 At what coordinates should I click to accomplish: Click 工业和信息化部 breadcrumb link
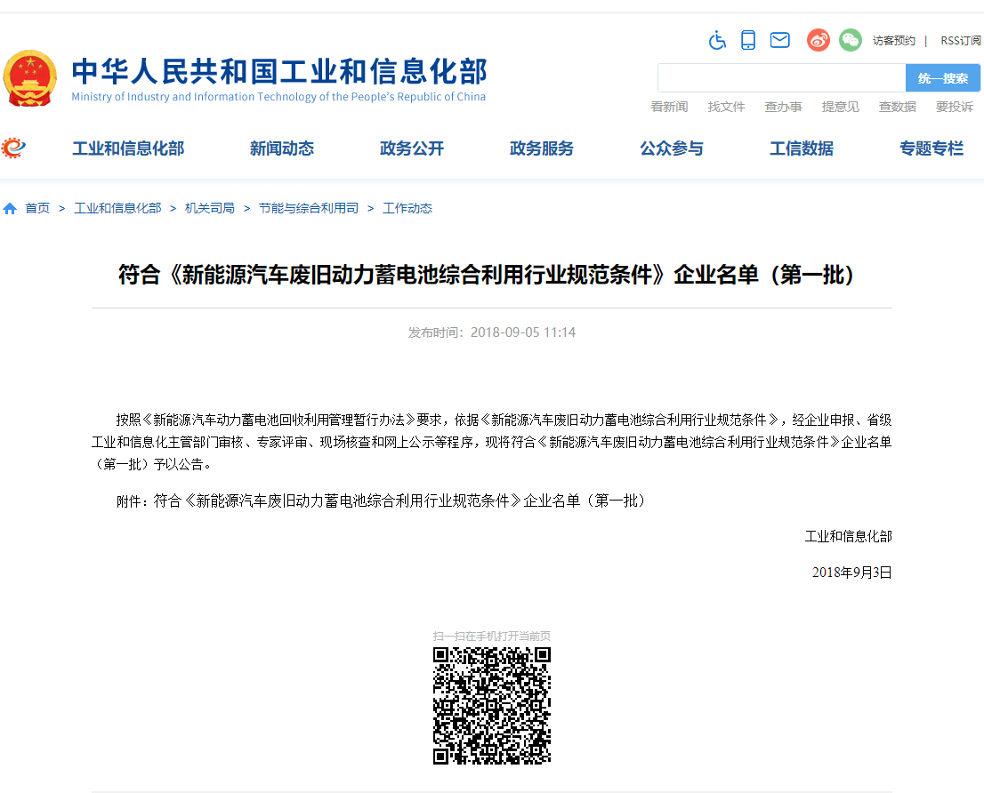pyautogui.click(x=117, y=208)
